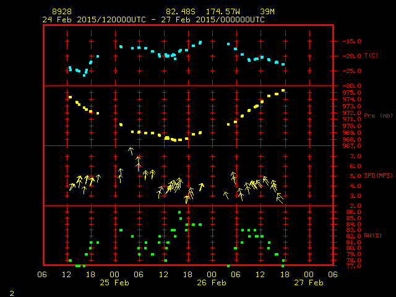Click the end date 27 Feb 2015/000000UTC
The height and width of the screenshot is (297, 396).
tap(214, 20)
